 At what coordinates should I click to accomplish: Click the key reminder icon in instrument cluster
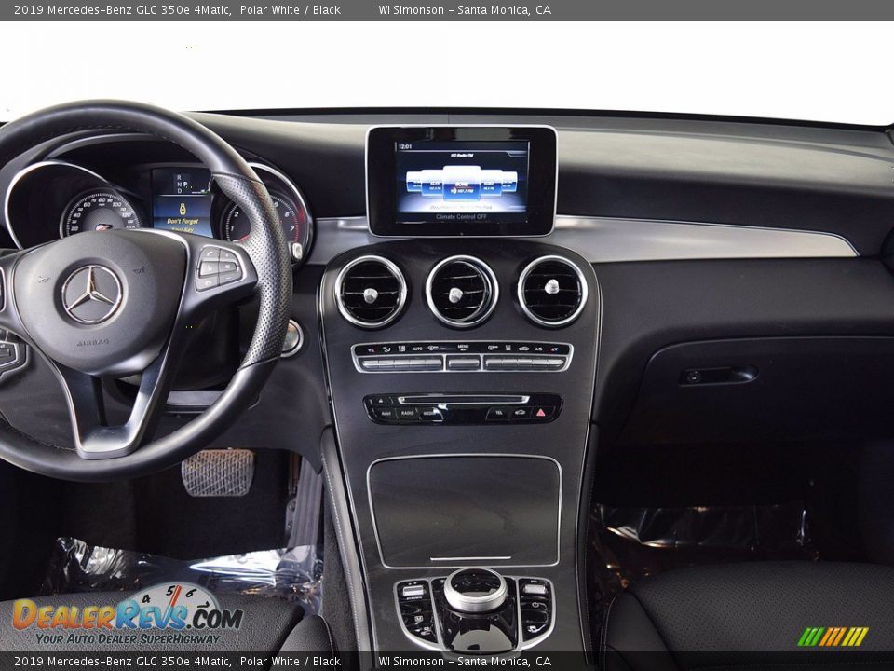(183, 209)
